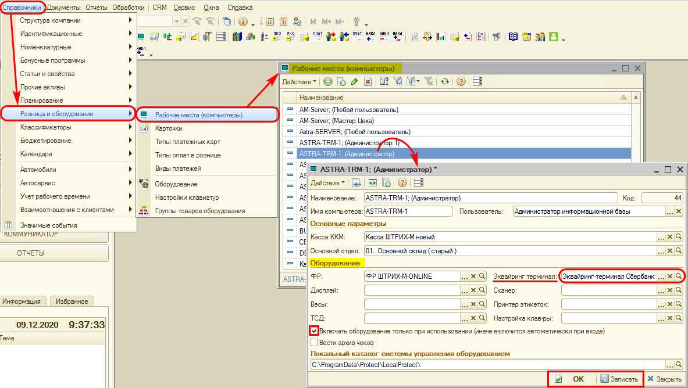Clear the Эквайринг терминал field with X icon
This screenshot has width=688, height=388.
(x=670, y=276)
